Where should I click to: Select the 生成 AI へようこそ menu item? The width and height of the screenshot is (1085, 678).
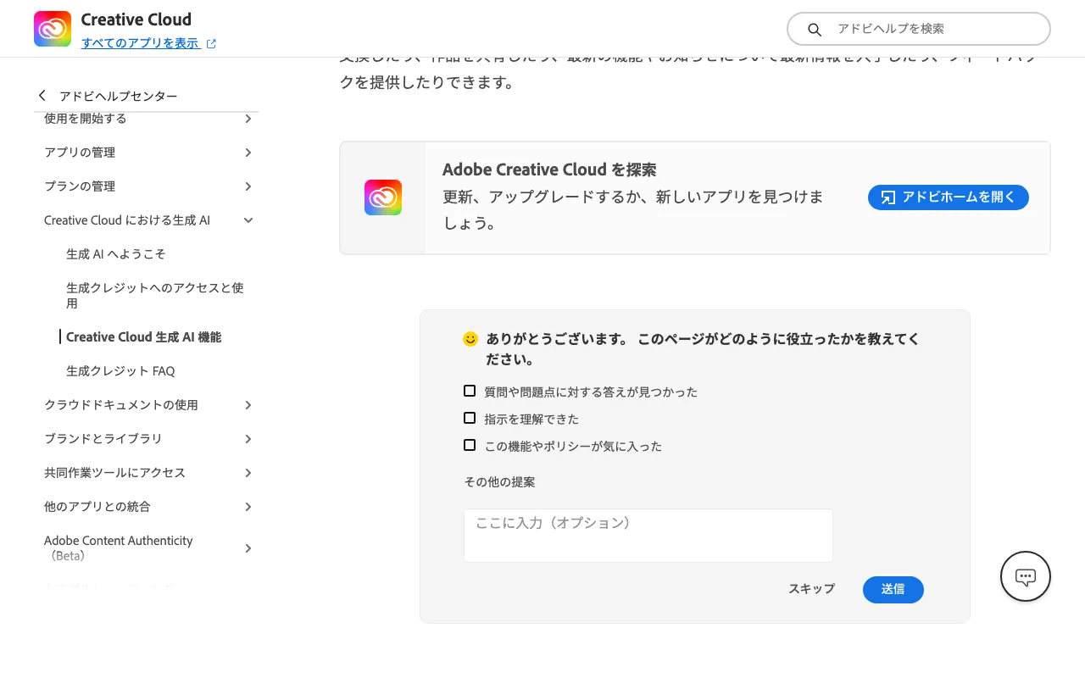(115, 253)
